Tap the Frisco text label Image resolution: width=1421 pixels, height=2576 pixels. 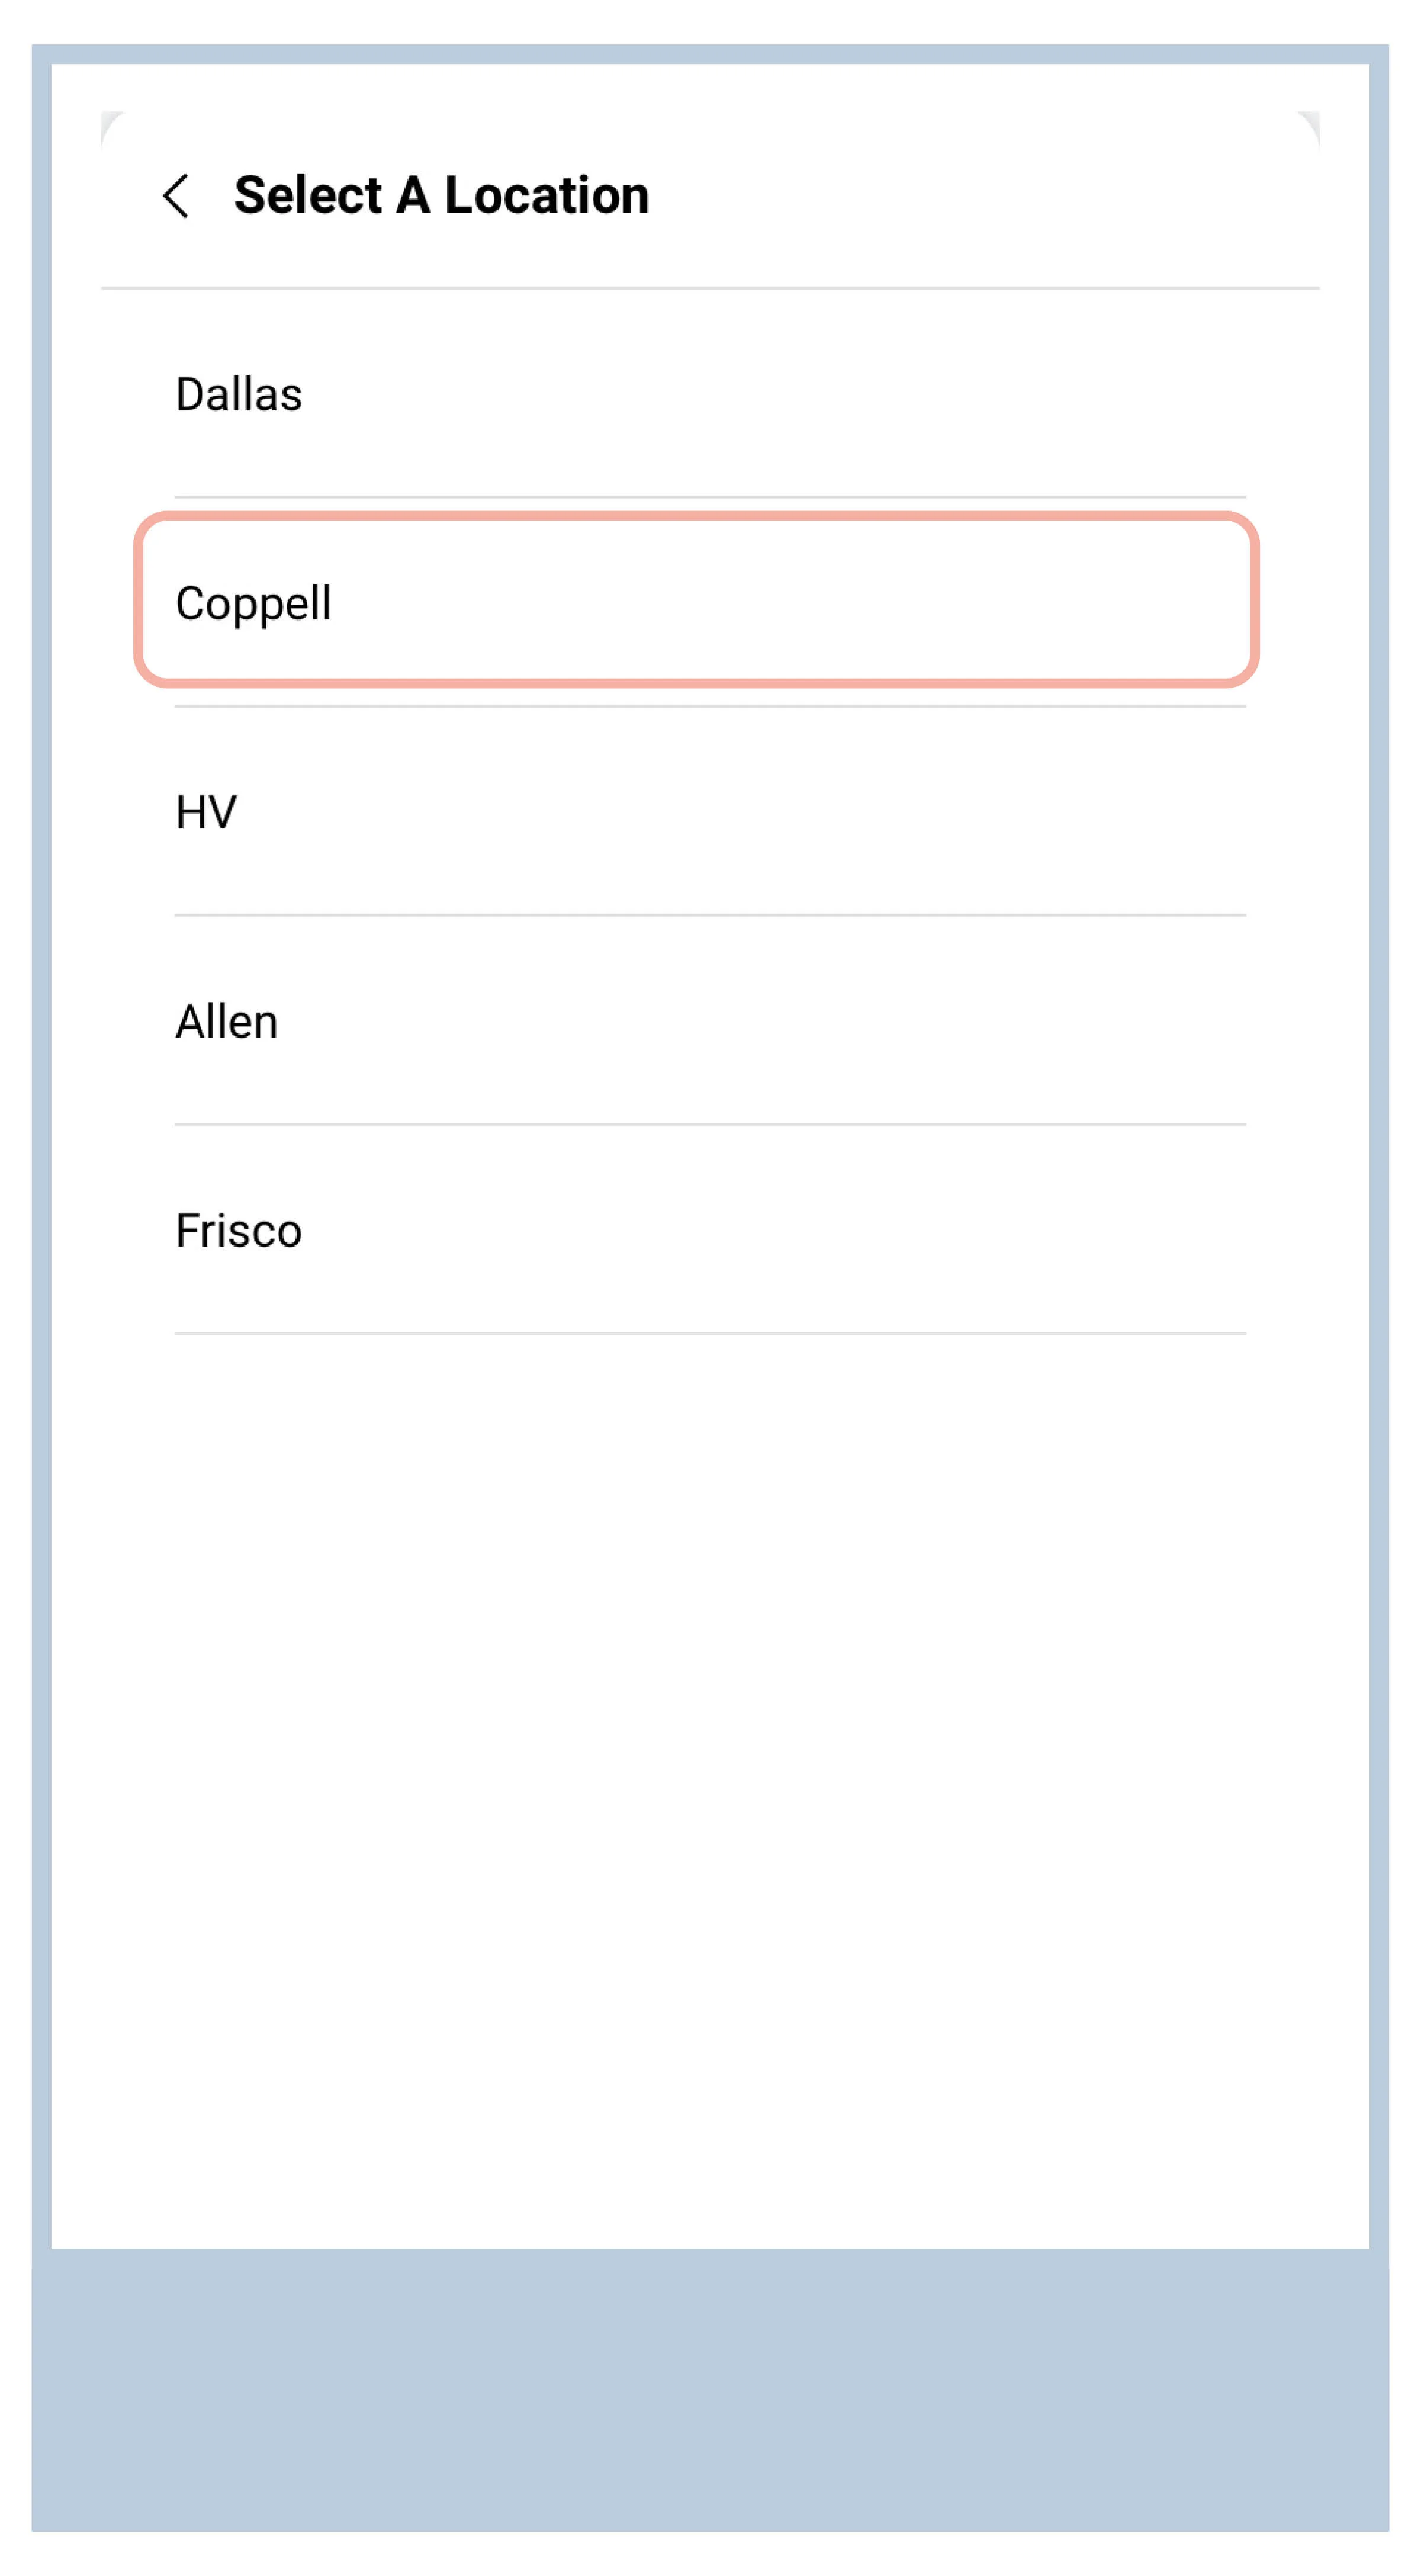pos(238,1230)
